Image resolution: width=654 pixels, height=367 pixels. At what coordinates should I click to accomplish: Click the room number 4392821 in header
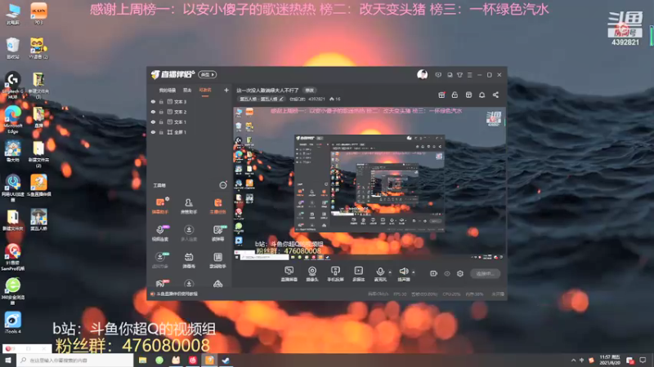pos(316,99)
